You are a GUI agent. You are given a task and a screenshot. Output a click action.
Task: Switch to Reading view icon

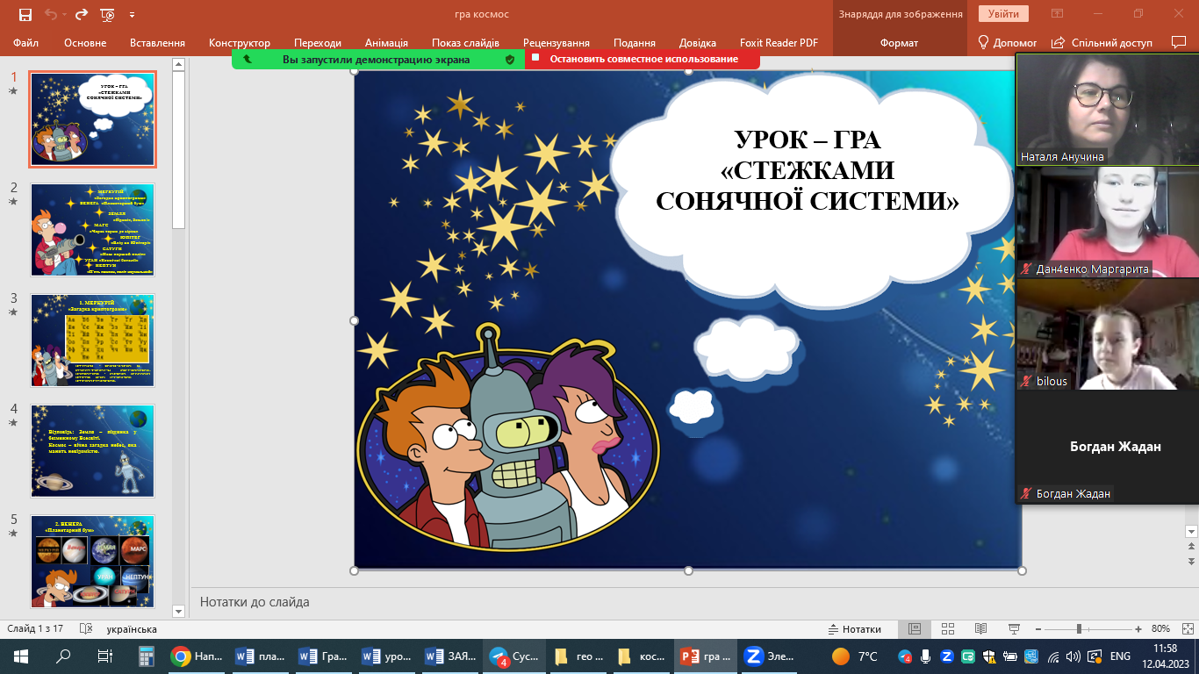click(981, 629)
